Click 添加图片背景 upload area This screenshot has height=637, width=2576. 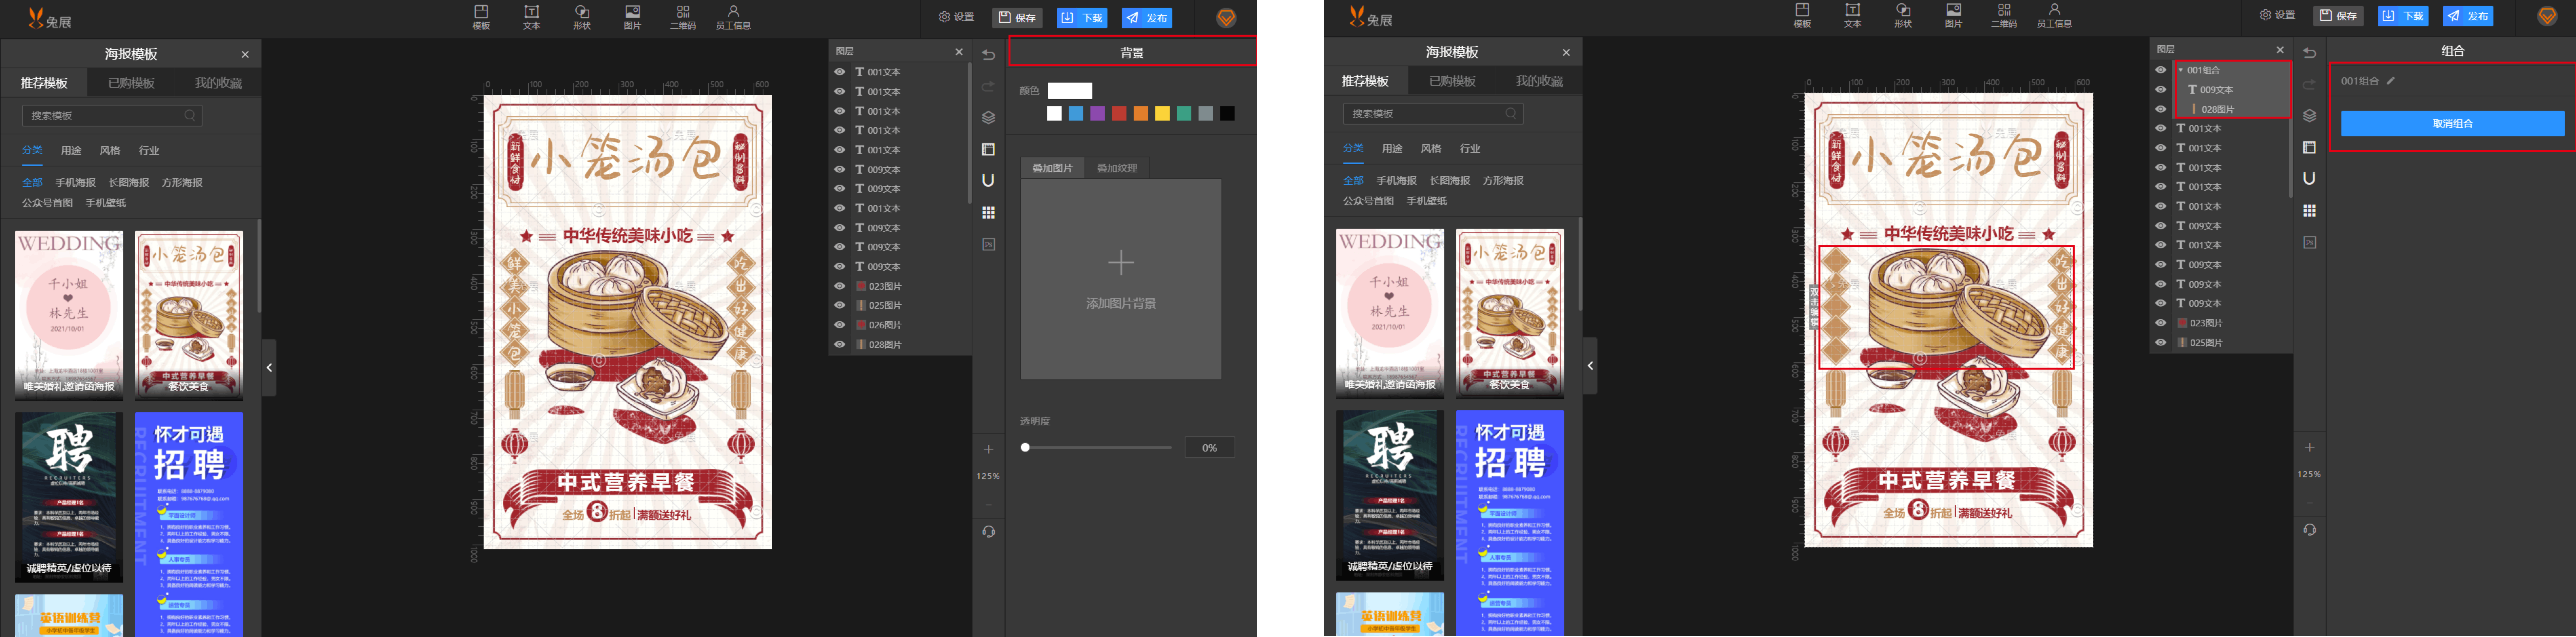tap(1121, 279)
